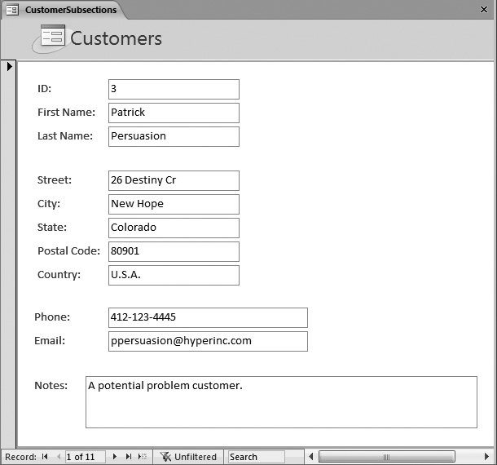Click the "Record:" label in navigation bar

coord(21,457)
